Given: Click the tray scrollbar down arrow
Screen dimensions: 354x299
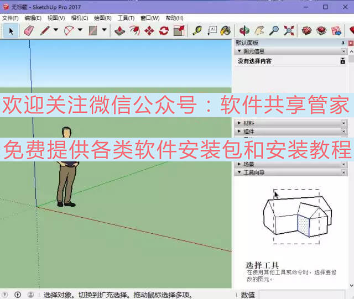Looking at the screenshot, I should (x=351, y=286).
